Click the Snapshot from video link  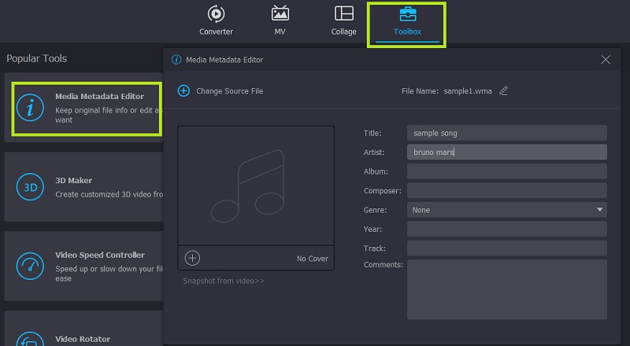pyautogui.click(x=224, y=281)
